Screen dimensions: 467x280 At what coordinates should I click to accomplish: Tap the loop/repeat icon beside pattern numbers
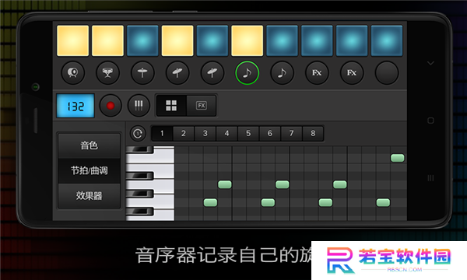pyautogui.click(x=138, y=133)
